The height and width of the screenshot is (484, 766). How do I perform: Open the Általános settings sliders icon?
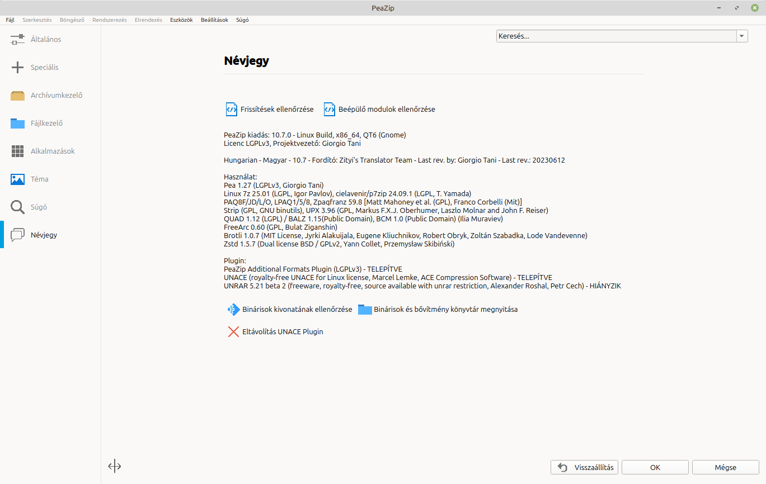[x=18, y=40]
